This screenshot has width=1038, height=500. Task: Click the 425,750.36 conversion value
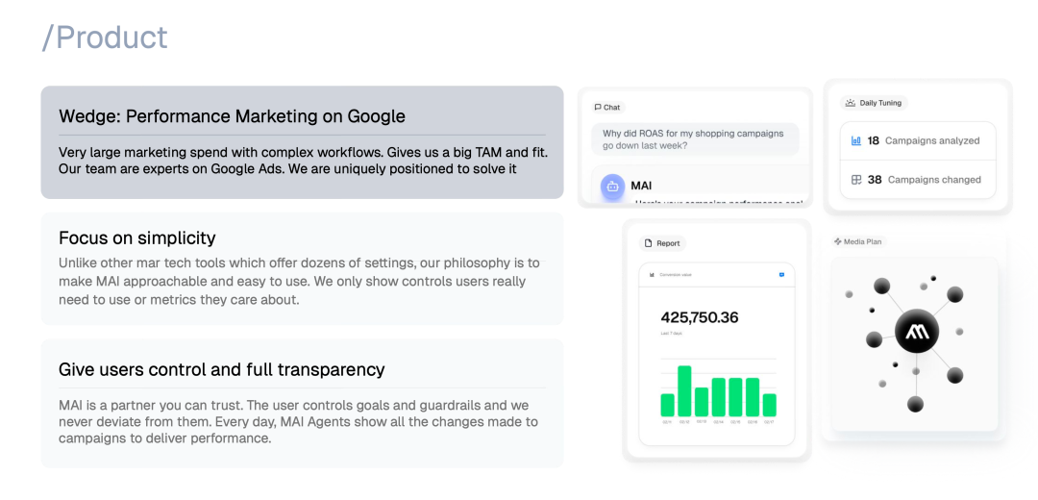coord(700,317)
